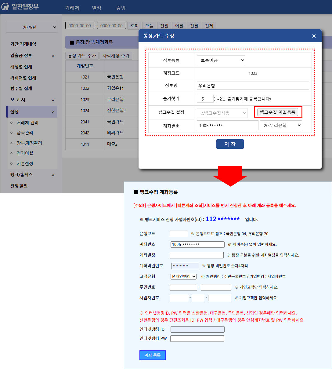Click the 계좌비밀번호 password field
Viewport: 332px width, 369px height.
click(x=185, y=266)
